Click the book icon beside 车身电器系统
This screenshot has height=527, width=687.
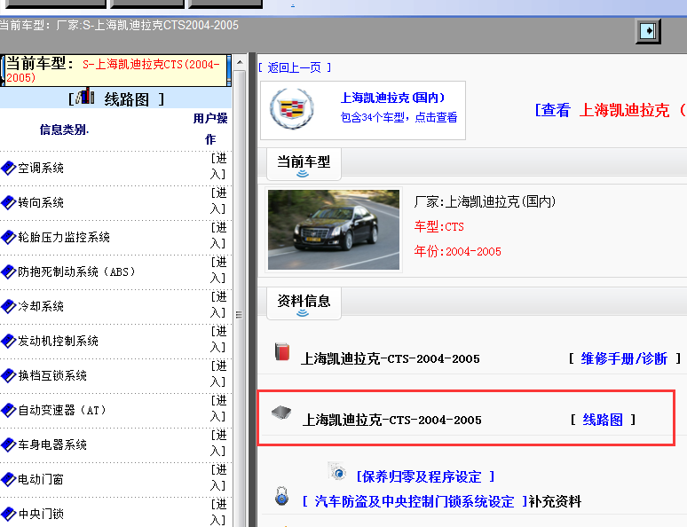pyautogui.click(x=8, y=444)
